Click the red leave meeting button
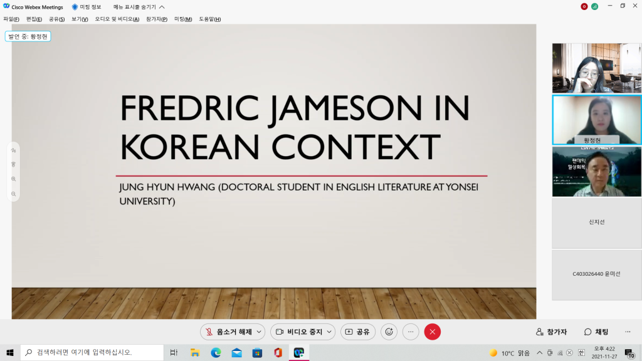Screen dimensions: 642x361 (433, 332)
